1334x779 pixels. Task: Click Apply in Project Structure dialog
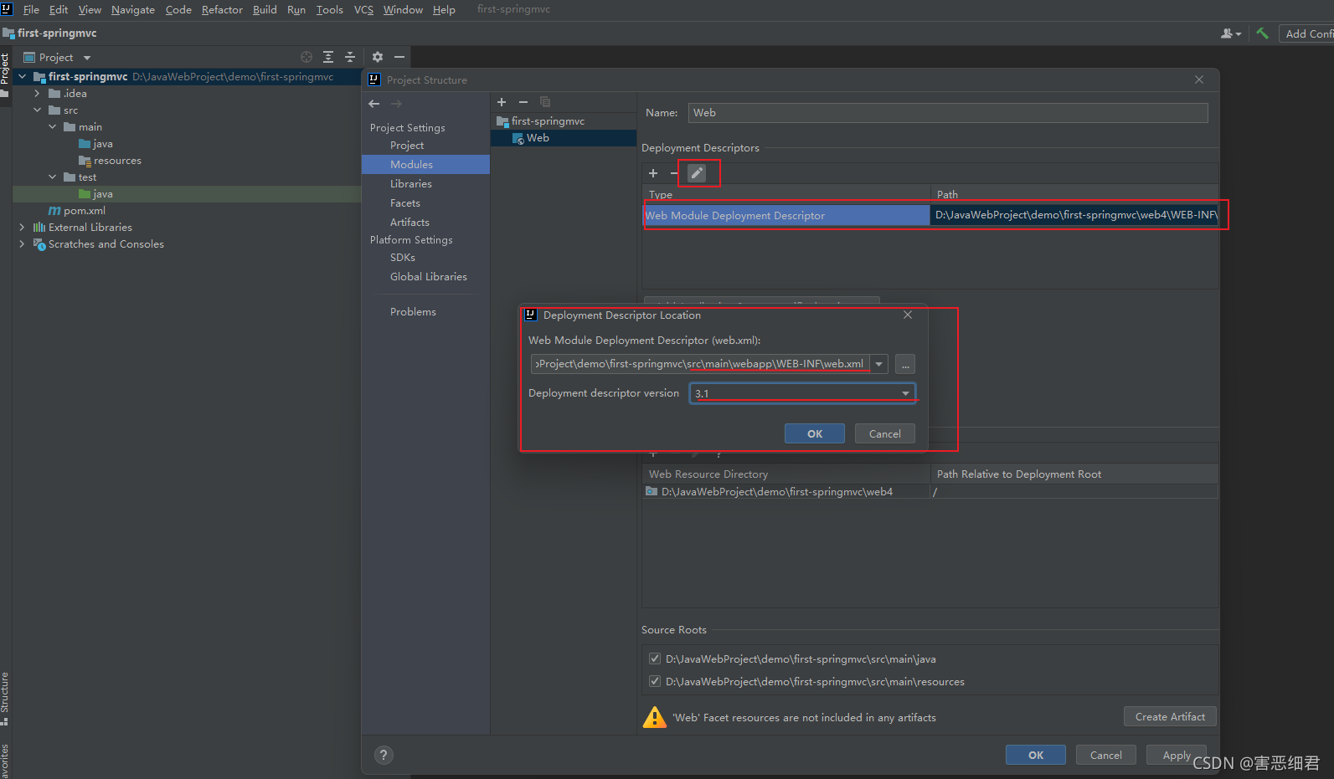tap(1177, 755)
